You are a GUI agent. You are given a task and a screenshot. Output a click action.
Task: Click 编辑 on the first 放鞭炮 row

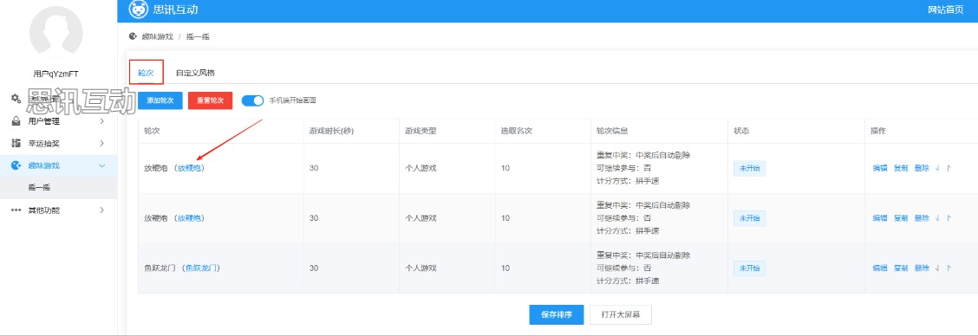879,168
